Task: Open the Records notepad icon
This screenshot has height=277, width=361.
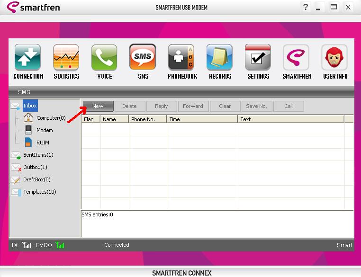Action: point(219,57)
